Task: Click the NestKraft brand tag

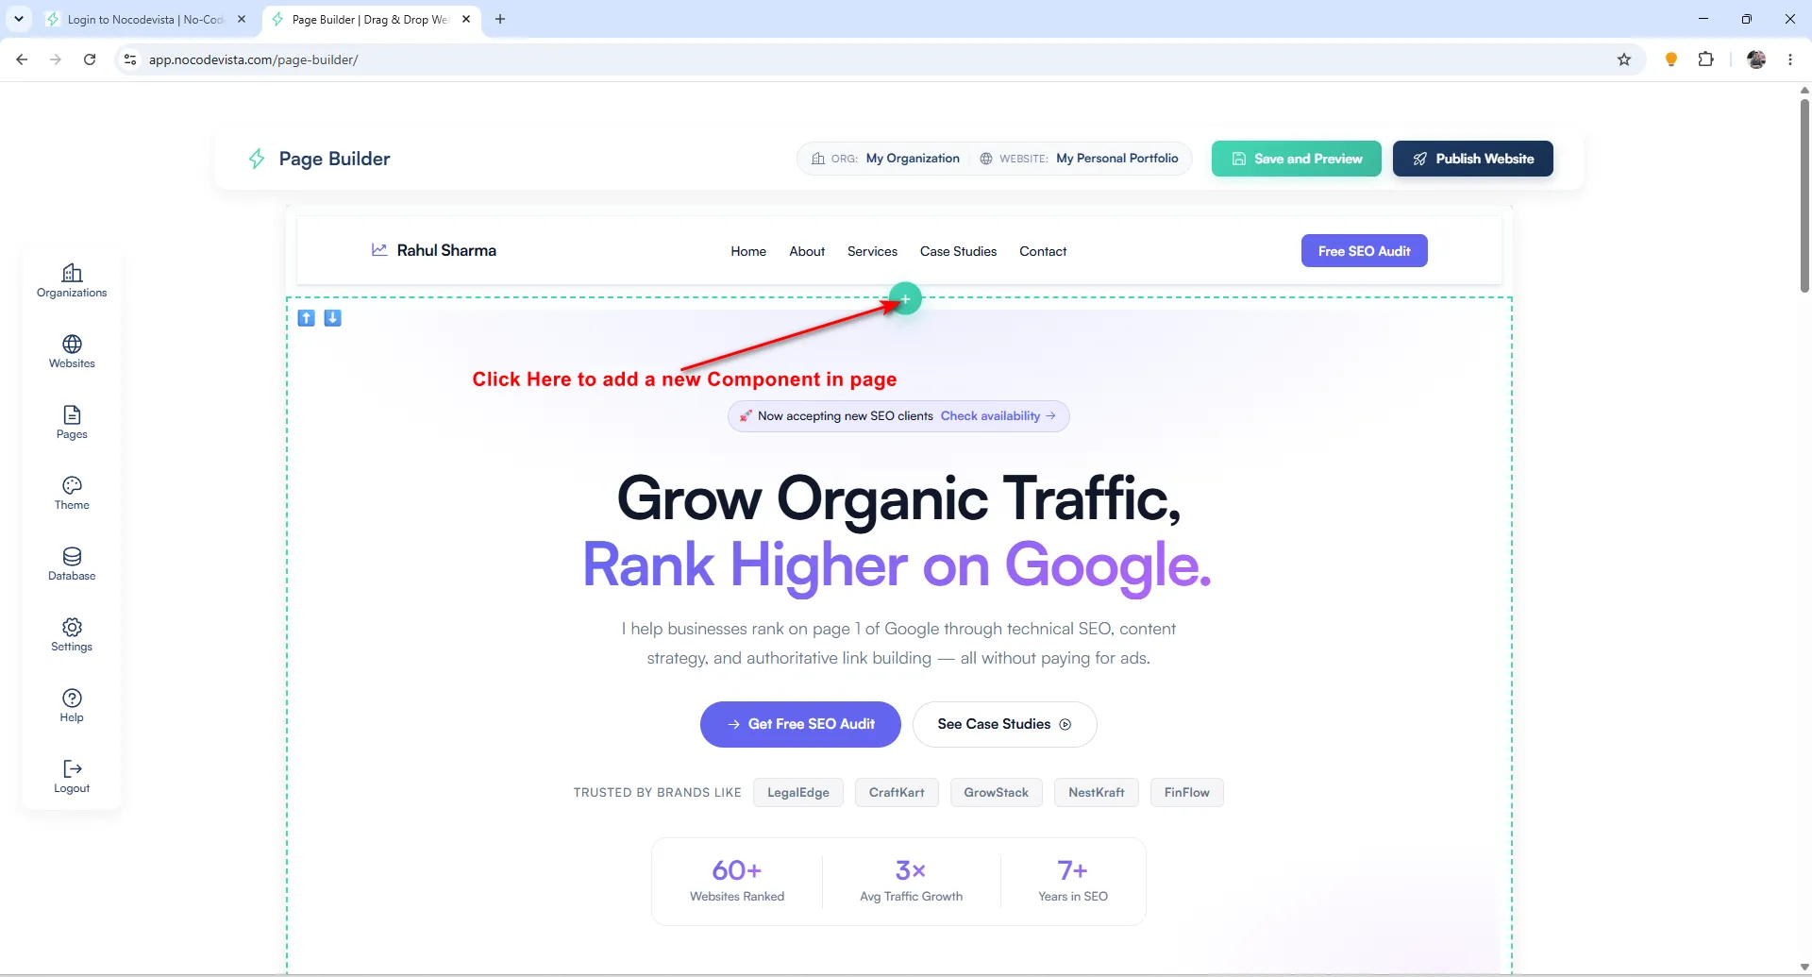Action: click(x=1097, y=793)
